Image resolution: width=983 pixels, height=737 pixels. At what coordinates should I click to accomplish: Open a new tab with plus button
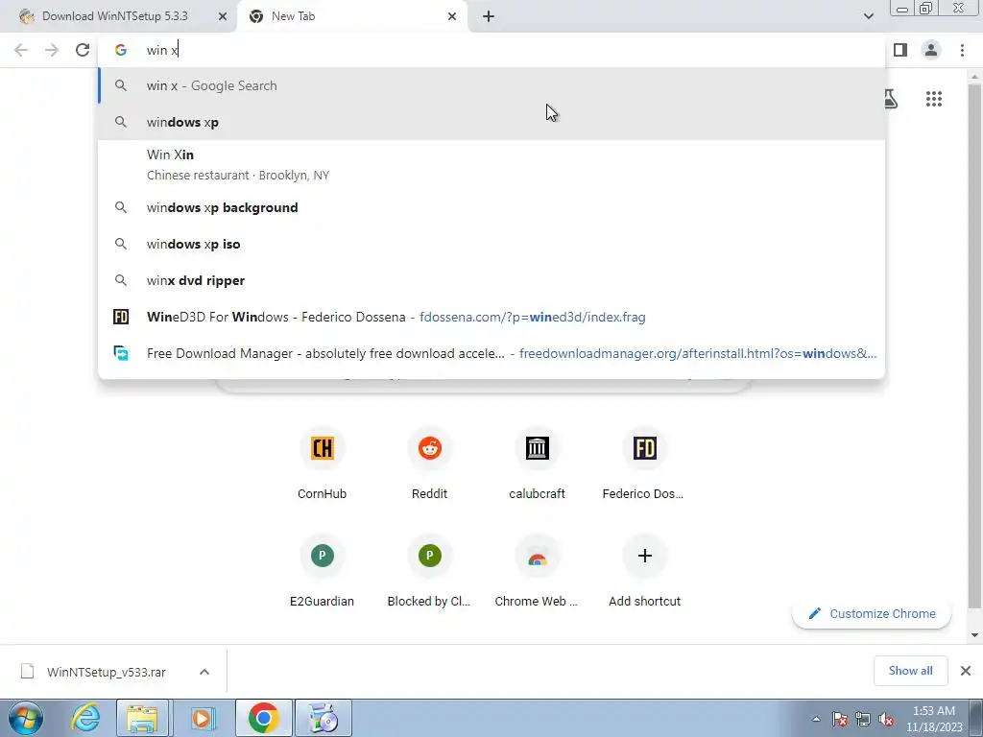489,16
